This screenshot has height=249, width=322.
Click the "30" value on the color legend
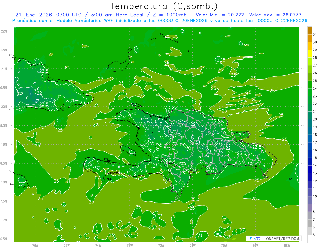coord(315,42)
